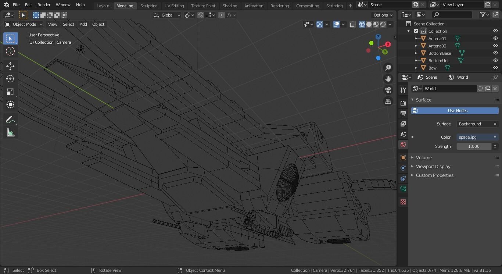Image resolution: width=502 pixels, height=274 pixels.
Task: Switch to Solid viewport shading
Action: click(x=369, y=24)
